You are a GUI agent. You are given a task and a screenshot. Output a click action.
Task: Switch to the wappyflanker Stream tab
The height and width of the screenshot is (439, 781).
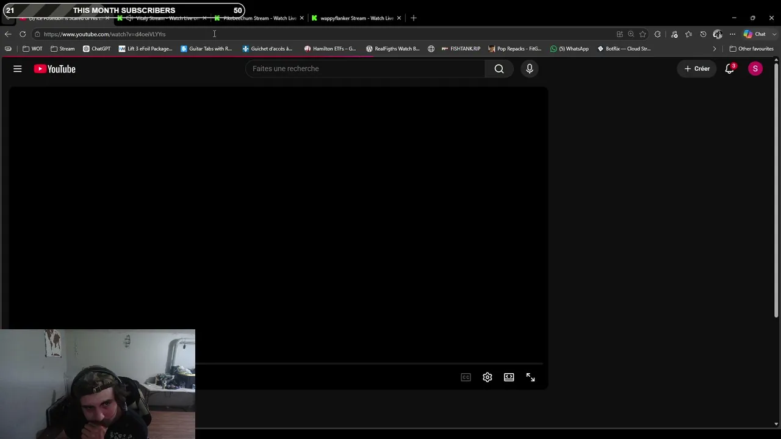click(356, 18)
